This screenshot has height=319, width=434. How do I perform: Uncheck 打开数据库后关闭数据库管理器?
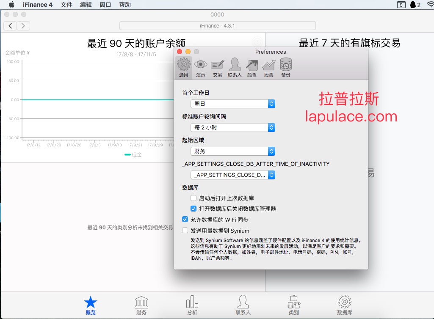194,209
